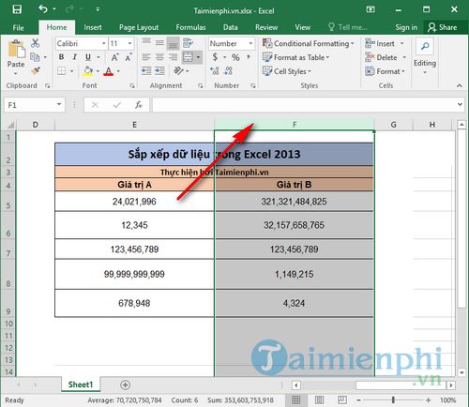Viewport: 469px width, 407px height.
Task: Expand the formula bar
Action: click(x=460, y=104)
